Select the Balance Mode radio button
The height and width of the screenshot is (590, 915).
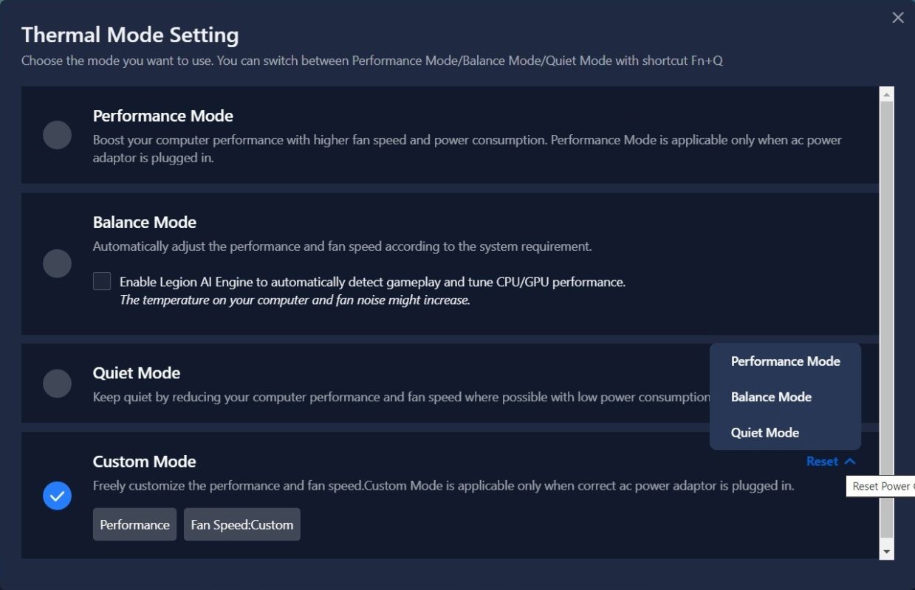(x=57, y=263)
